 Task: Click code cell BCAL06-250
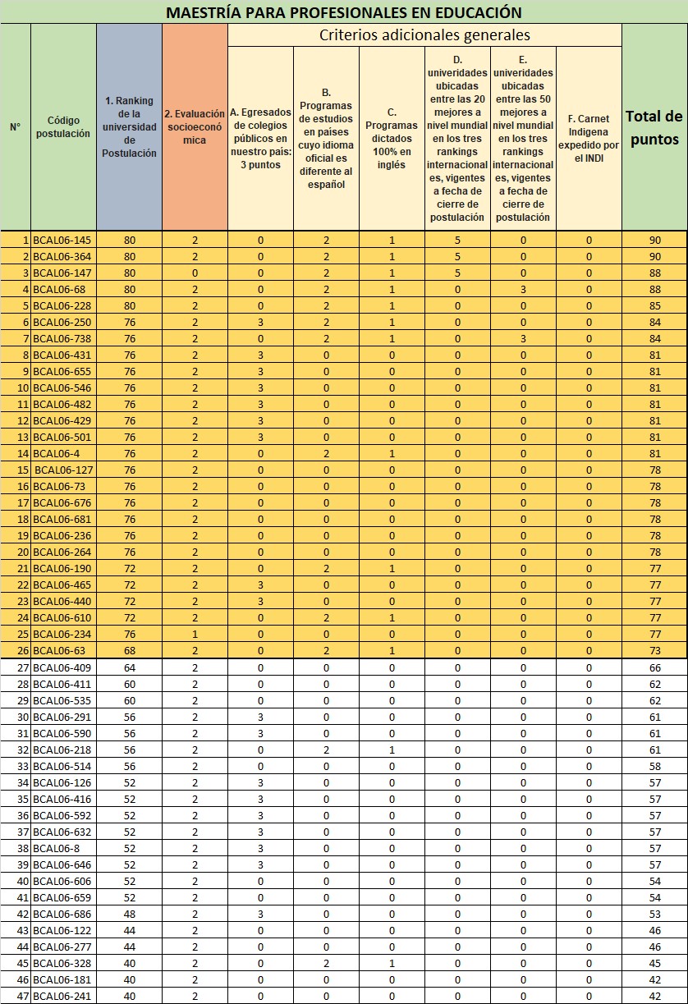point(63,322)
